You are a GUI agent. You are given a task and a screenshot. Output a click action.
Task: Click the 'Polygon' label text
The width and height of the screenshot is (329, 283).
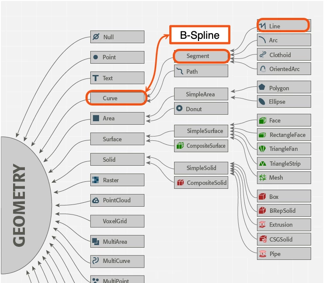coord(279,88)
